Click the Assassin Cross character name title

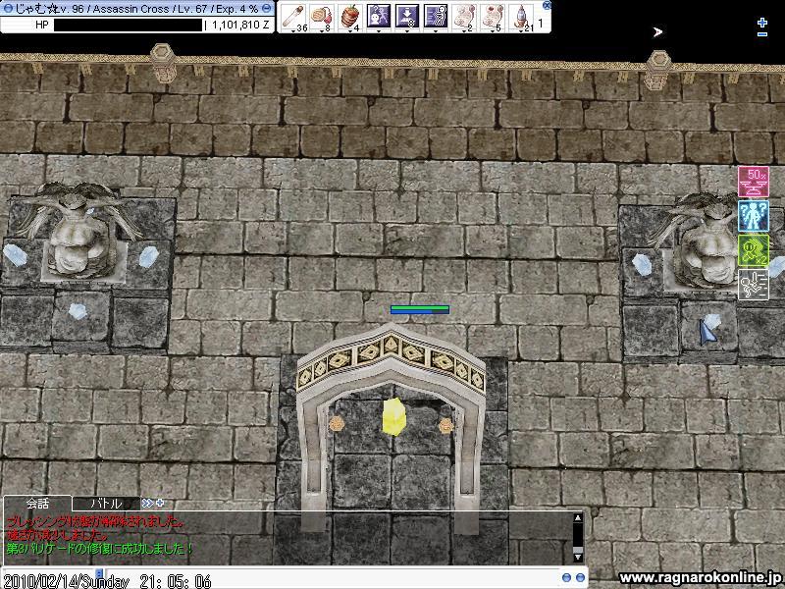coord(131,9)
